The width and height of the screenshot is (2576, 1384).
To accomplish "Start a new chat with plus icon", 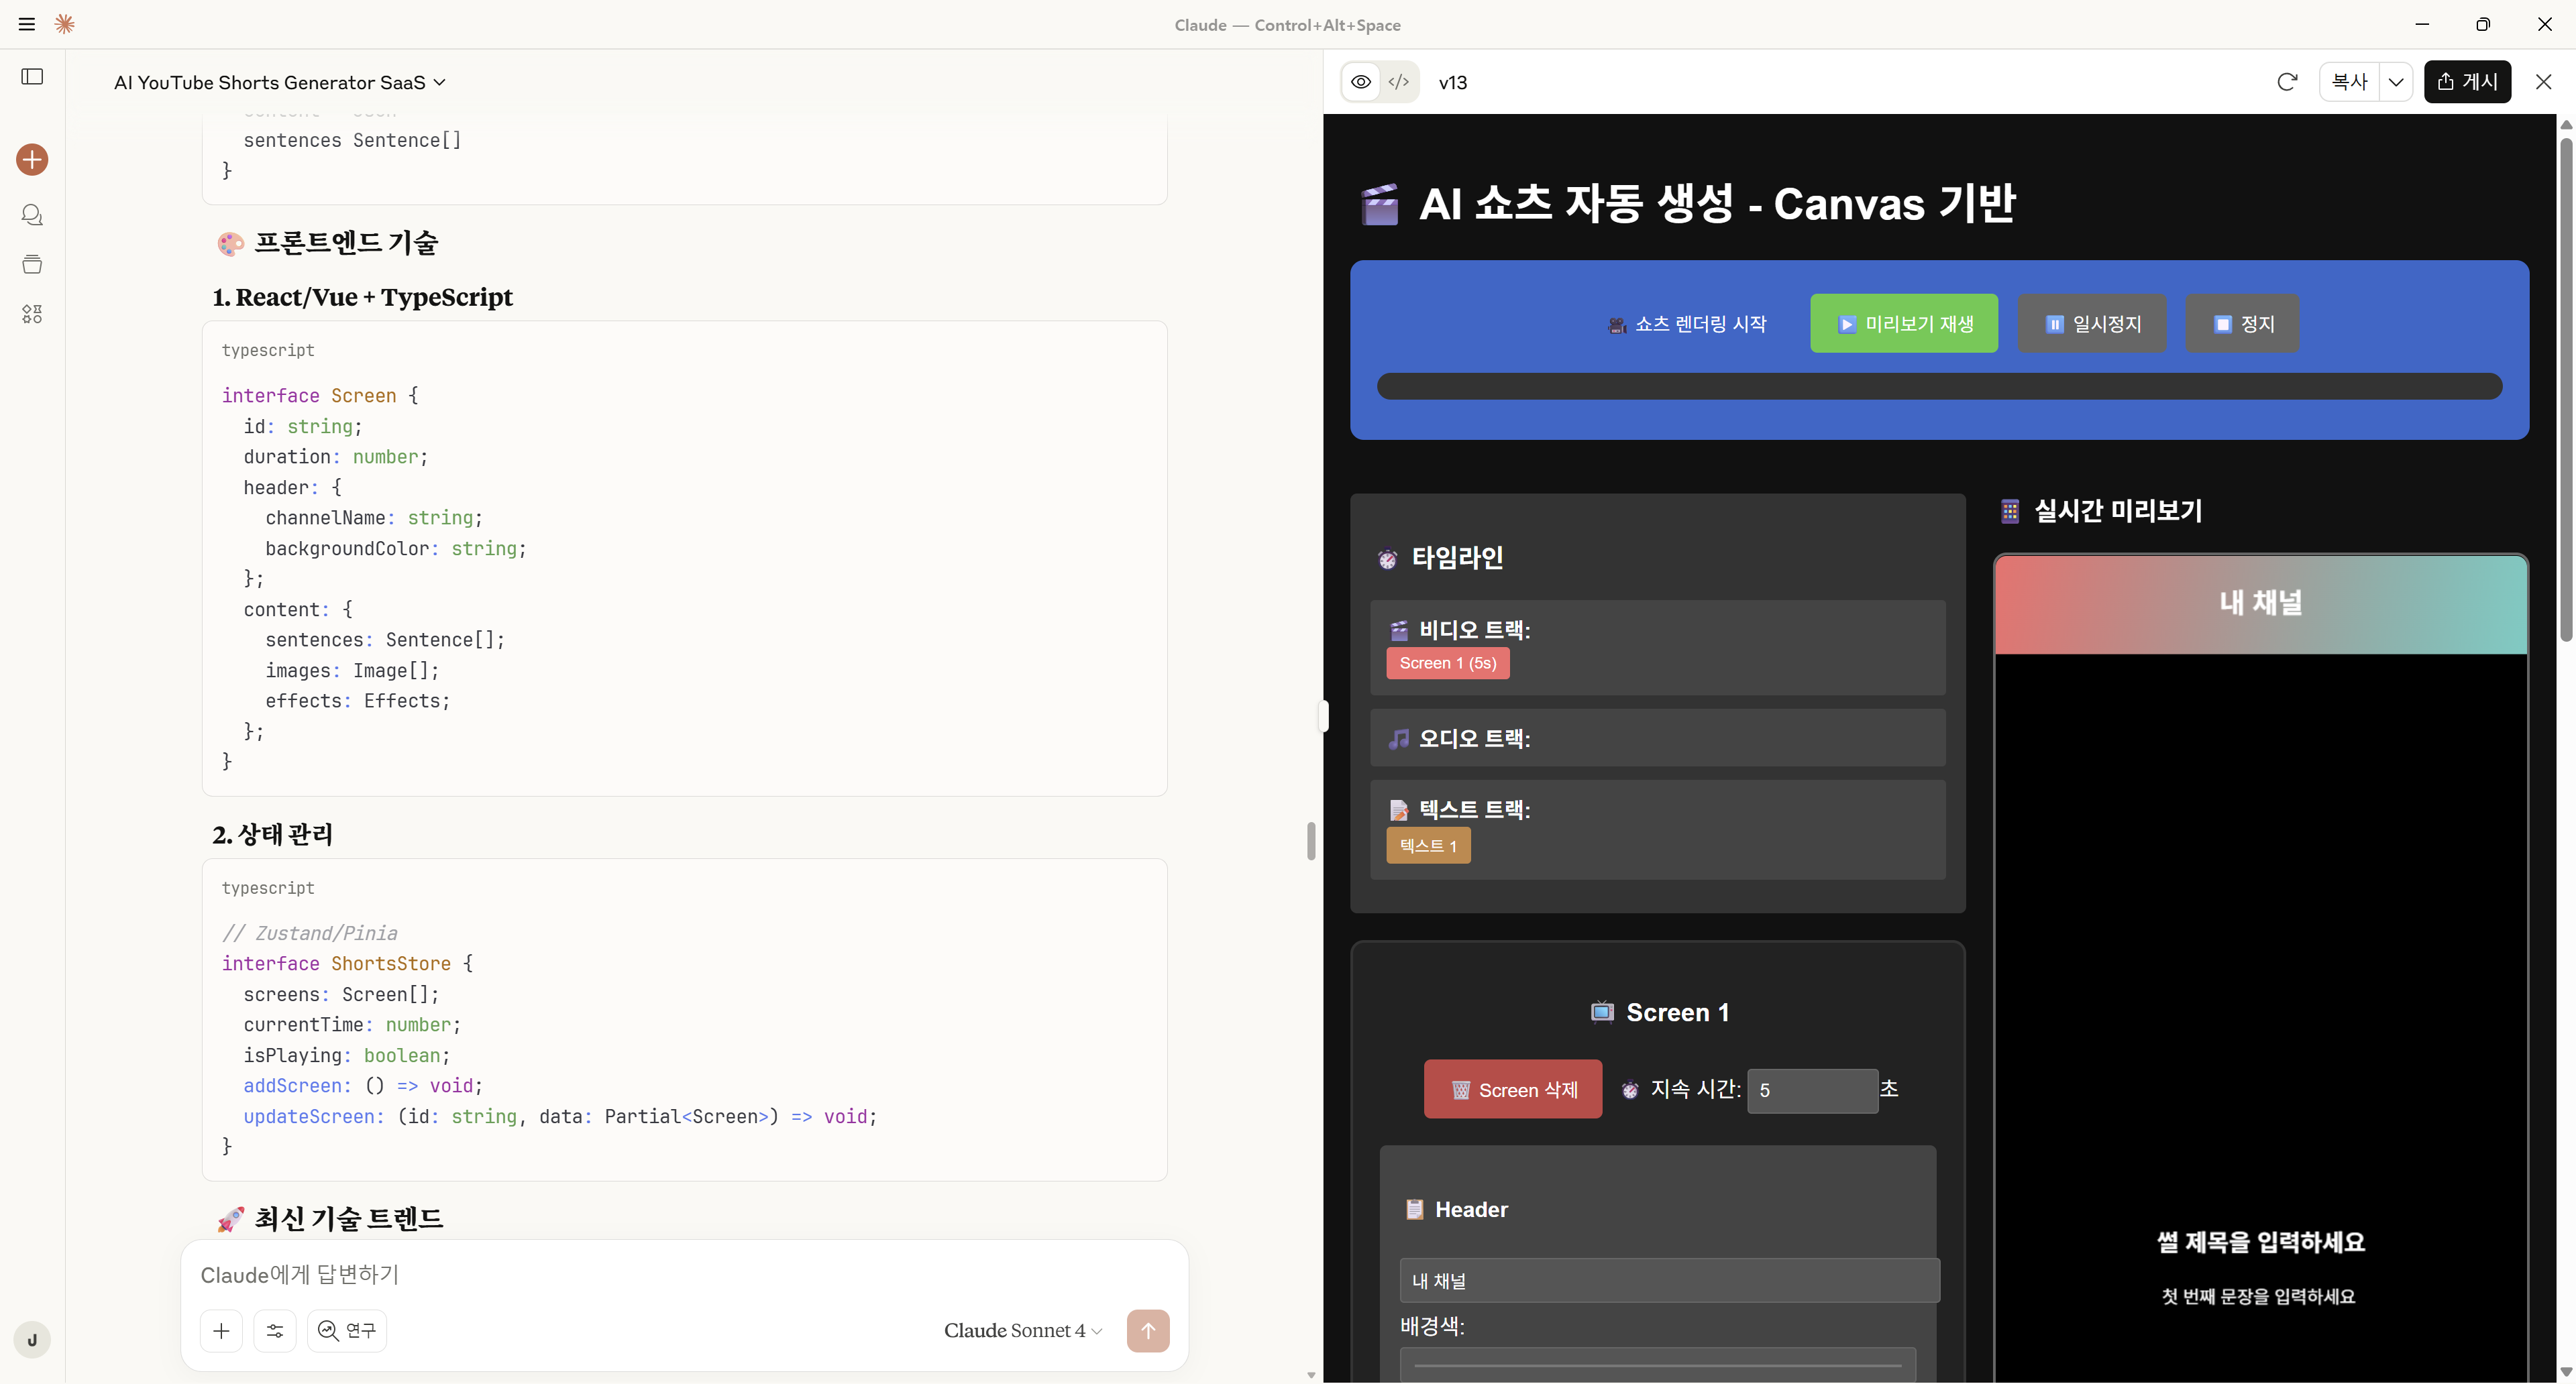I will (32, 160).
